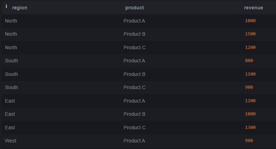The width and height of the screenshot is (276, 149).
Task: Select Product C cell in the South row
Action: (134, 87)
